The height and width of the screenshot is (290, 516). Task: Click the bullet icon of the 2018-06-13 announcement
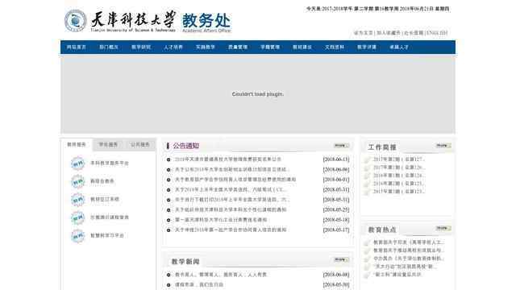coord(169,159)
